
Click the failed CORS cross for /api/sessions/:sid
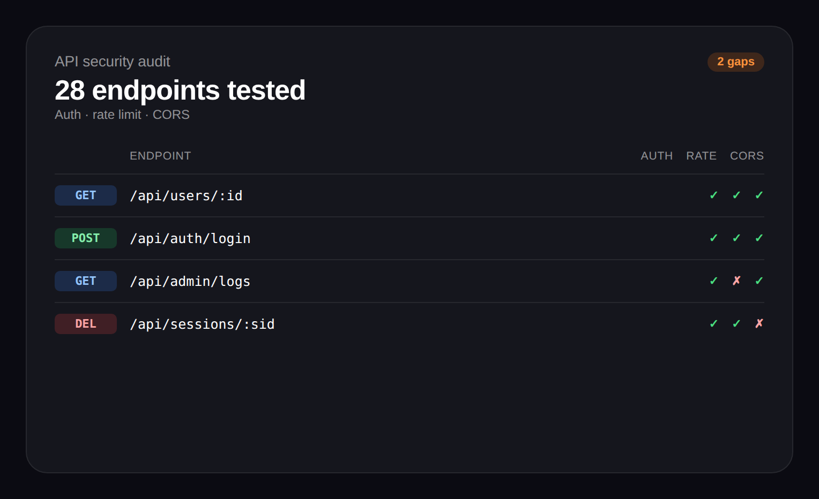click(x=759, y=323)
